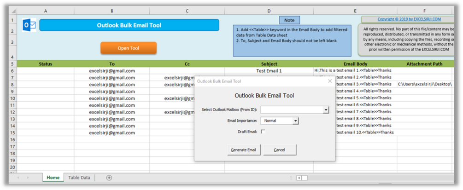The width and height of the screenshot is (463, 190).
Task: Select the To email in row 9
Action: pos(112,92)
